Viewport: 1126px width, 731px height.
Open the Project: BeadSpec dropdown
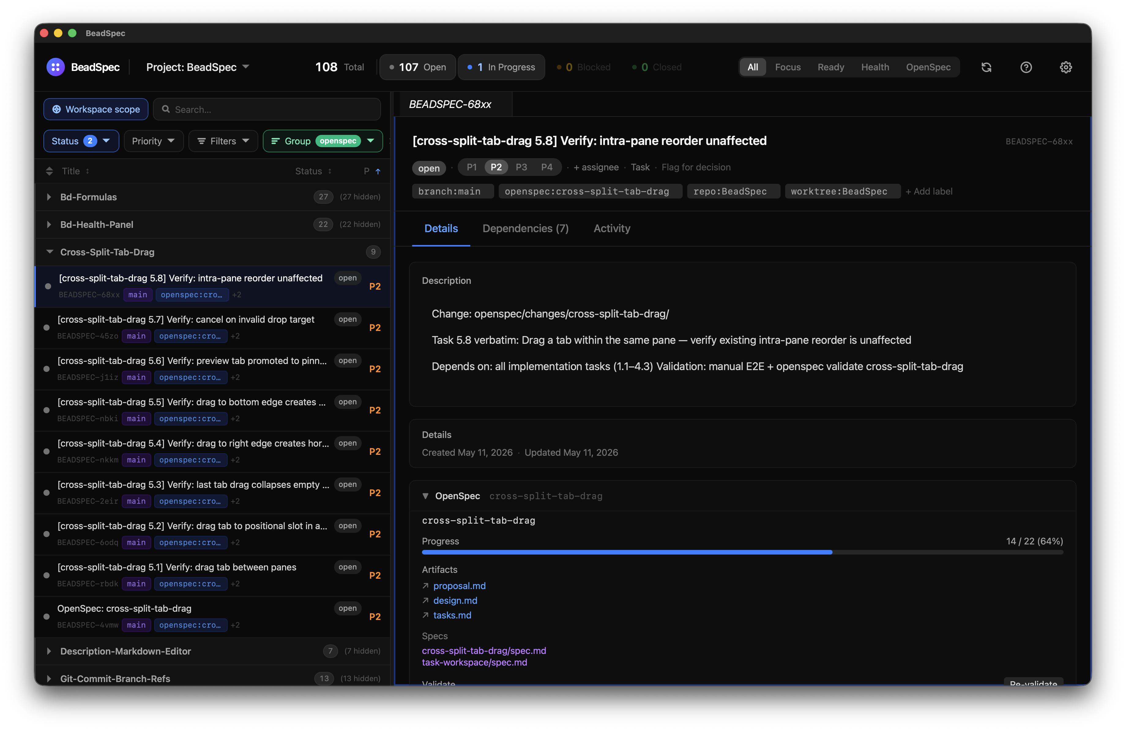pos(198,67)
